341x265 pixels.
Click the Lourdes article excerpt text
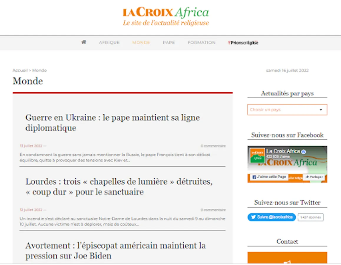click(x=123, y=221)
